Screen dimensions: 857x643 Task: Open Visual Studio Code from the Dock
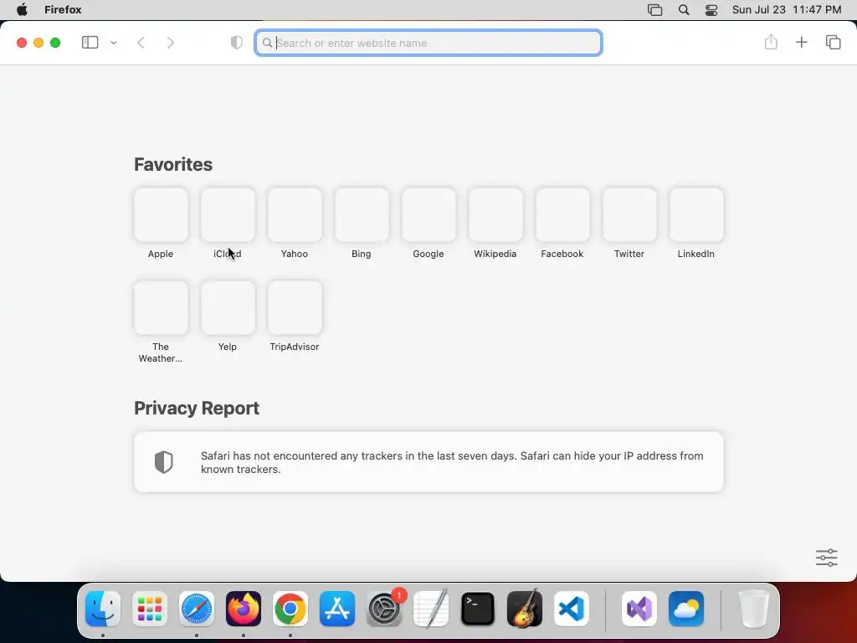[571, 609]
